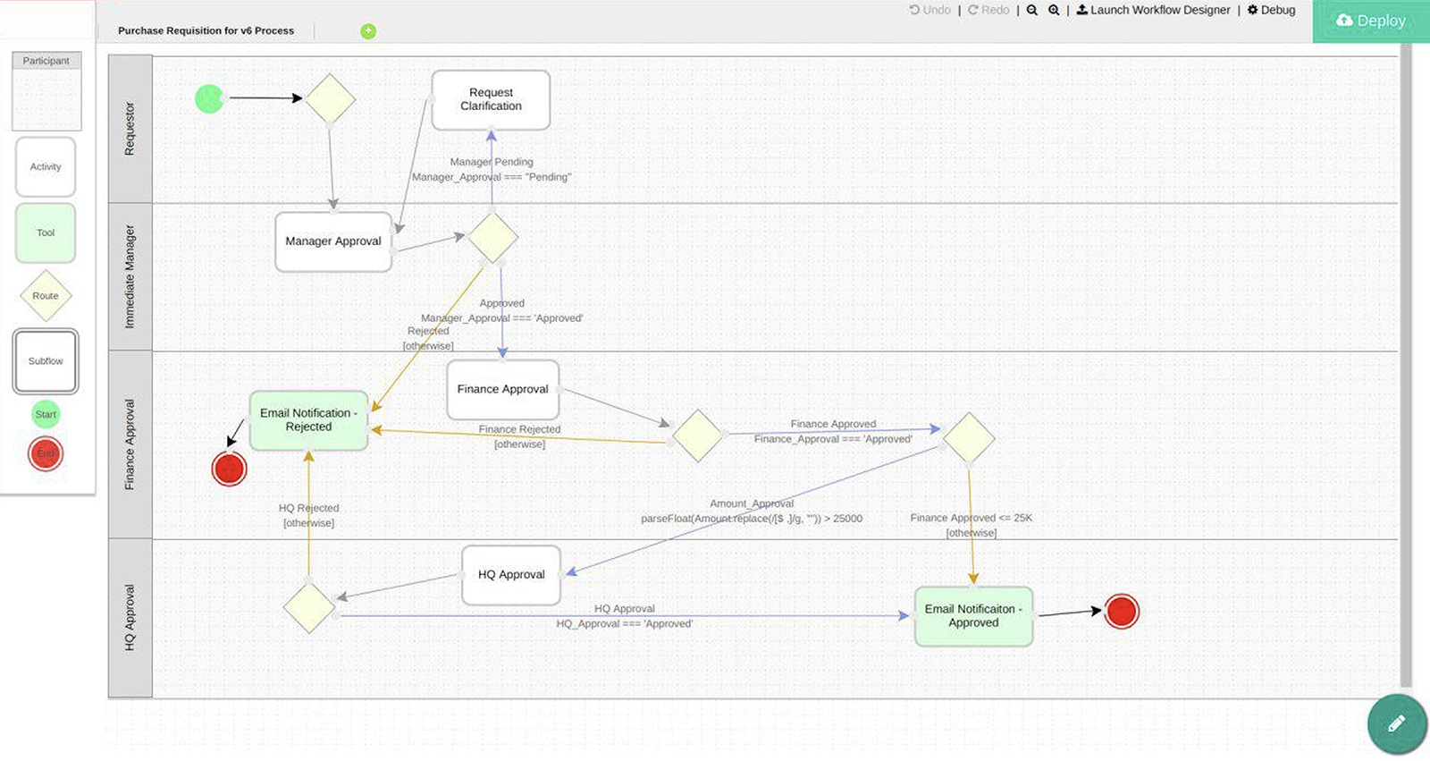Viewport: 1430px width, 761px height.
Task: Select the Email Notification - Rejected tool node
Action: (308, 420)
